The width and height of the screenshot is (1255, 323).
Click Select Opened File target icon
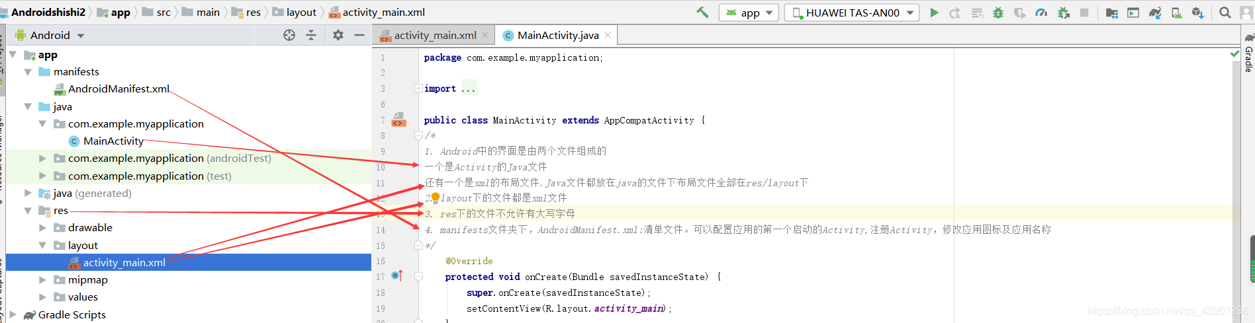click(289, 35)
